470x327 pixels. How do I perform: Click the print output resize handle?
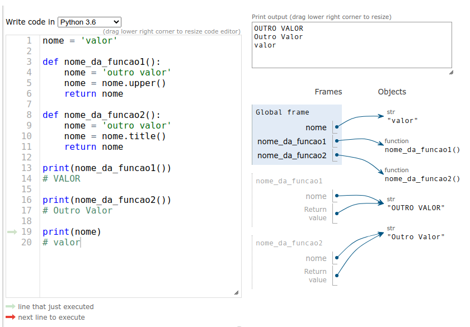pos(450,73)
